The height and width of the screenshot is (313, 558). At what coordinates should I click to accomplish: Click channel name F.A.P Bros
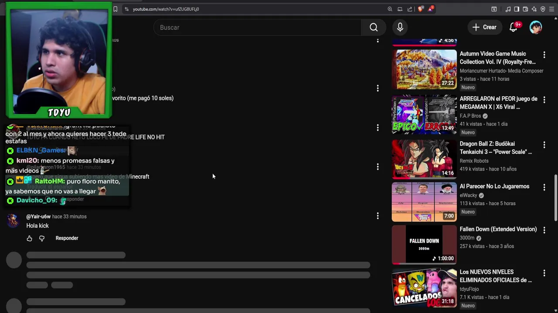[x=470, y=116]
